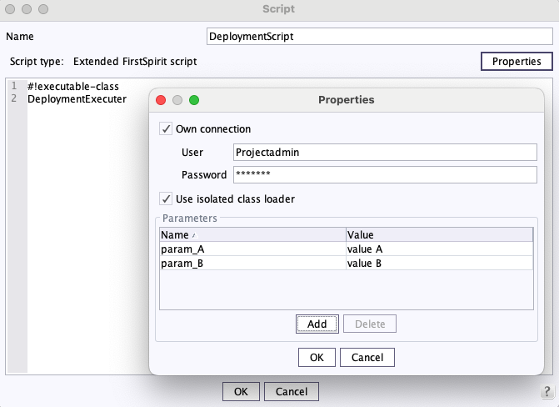
Task: Confirm Properties dialog with OK
Action: [317, 357]
